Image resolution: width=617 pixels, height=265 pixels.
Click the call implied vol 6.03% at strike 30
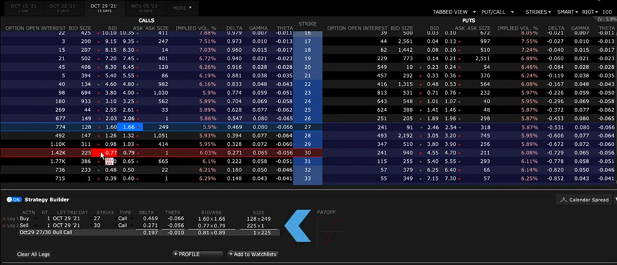pyautogui.click(x=207, y=153)
